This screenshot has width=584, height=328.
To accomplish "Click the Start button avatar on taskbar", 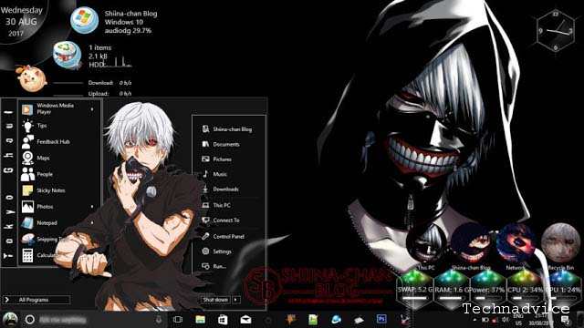I will tap(10, 320).
